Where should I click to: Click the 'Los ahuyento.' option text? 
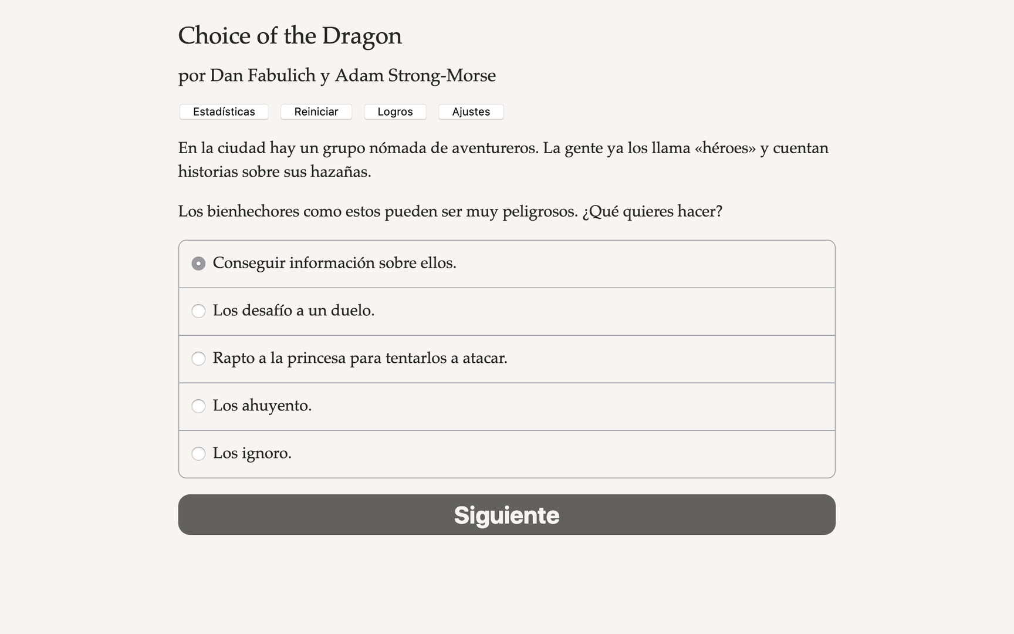[262, 406]
